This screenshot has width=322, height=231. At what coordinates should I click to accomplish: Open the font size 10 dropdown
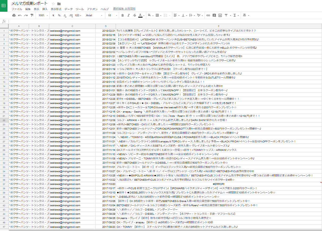click(112, 15)
